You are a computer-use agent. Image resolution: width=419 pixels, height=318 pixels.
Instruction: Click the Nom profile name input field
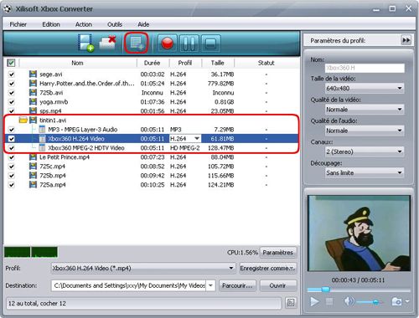pyautogui.click(x=365, y=68)
